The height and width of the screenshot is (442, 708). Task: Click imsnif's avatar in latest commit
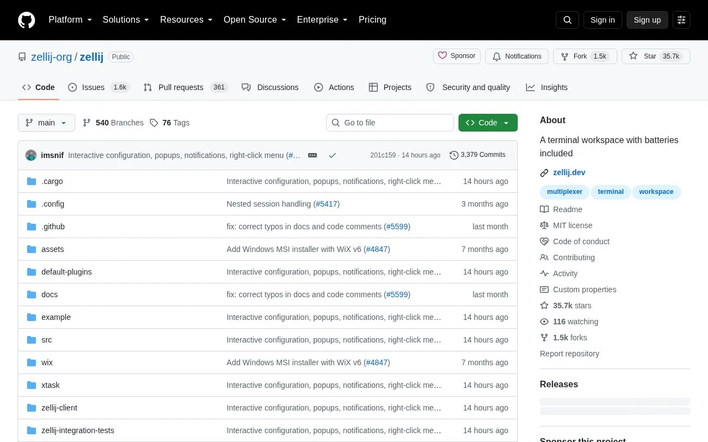tap(31, 155)
